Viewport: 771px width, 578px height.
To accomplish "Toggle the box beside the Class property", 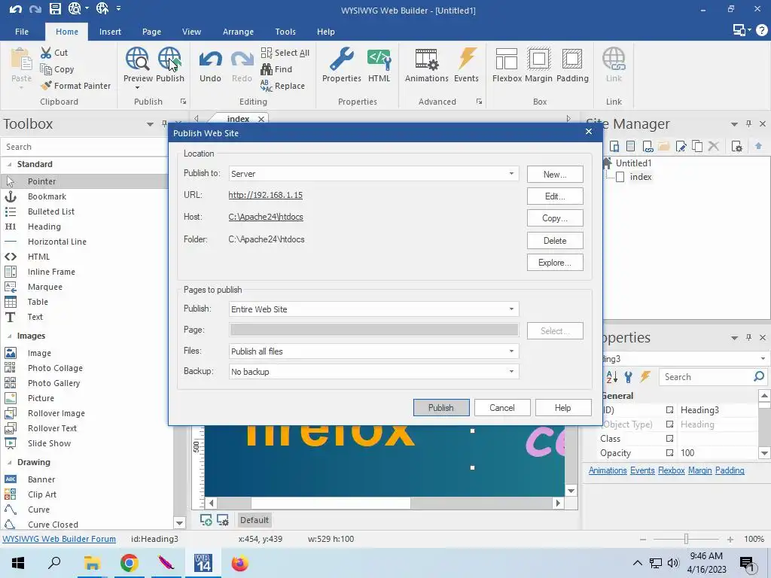I will (669, 439).
